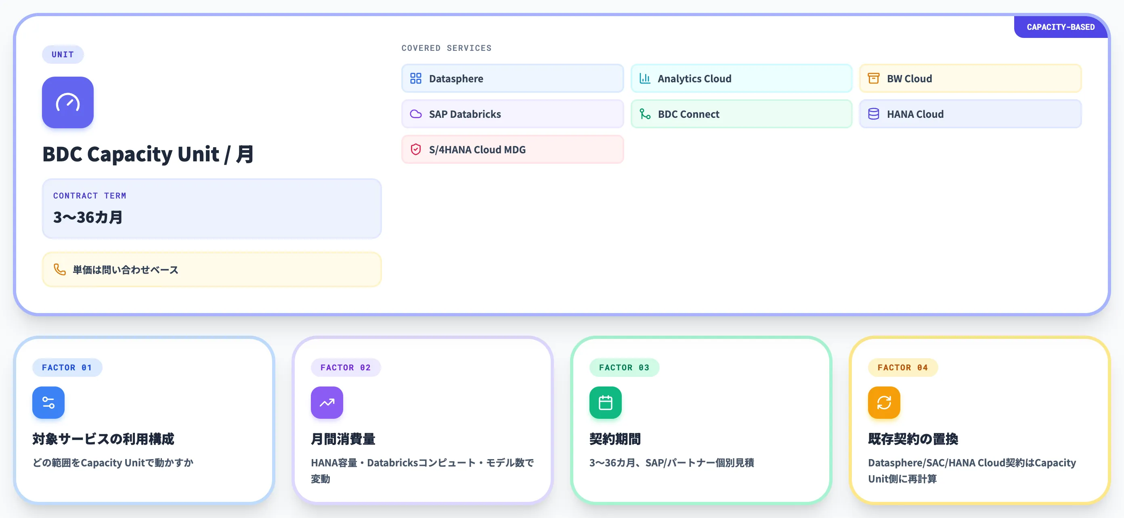Click the heading 既存契約の置換
Image resolution: width=1124 pixels, height=518 pixels.
coord(913,439)
